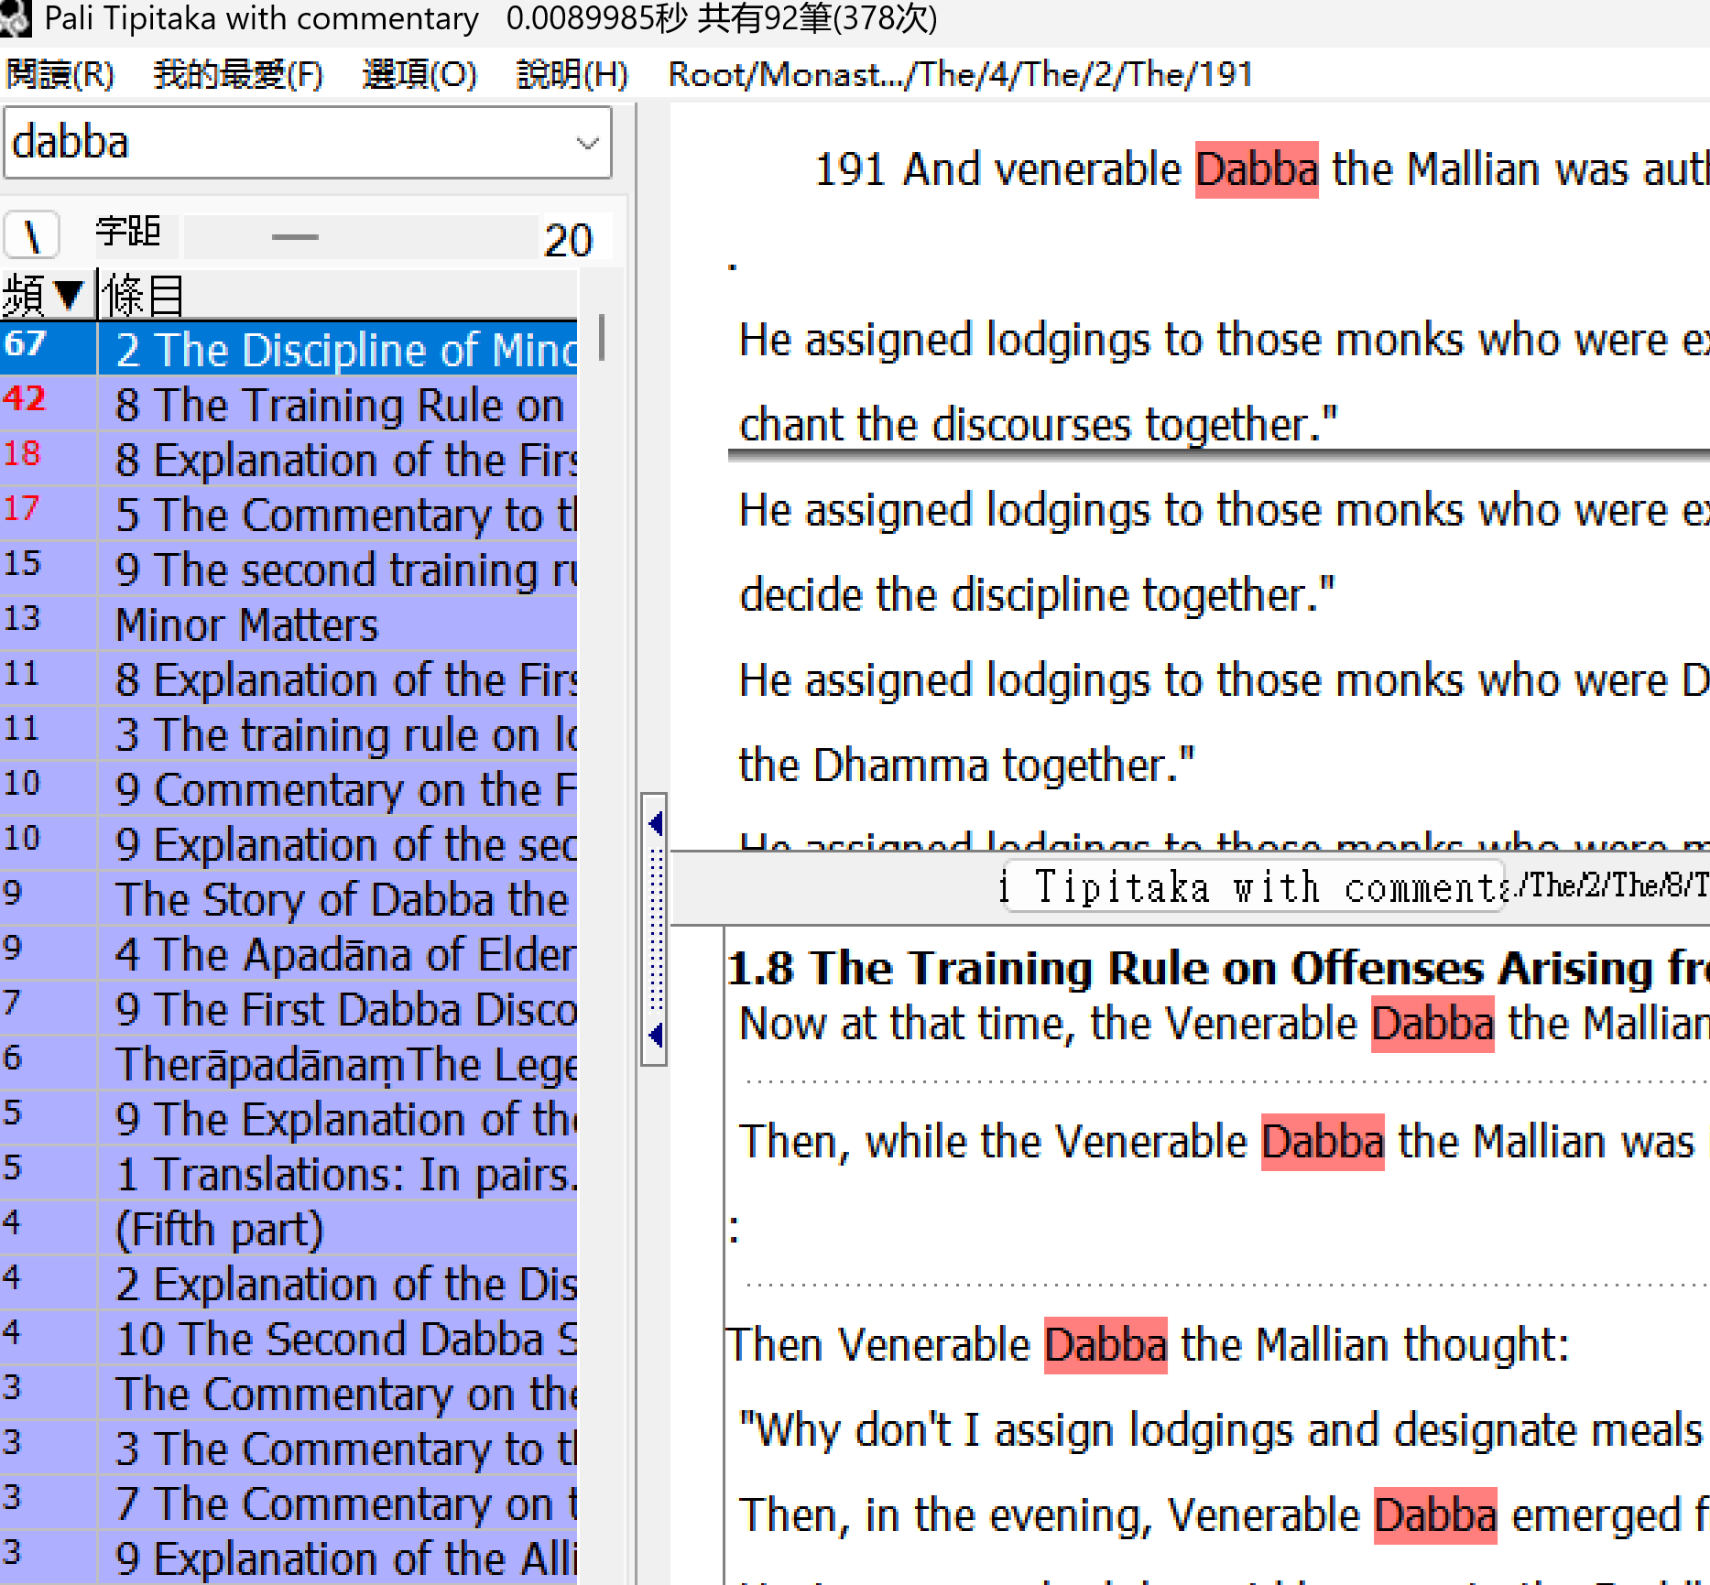Select 'Minor Matters' in the results list

[x=246, y=625]
